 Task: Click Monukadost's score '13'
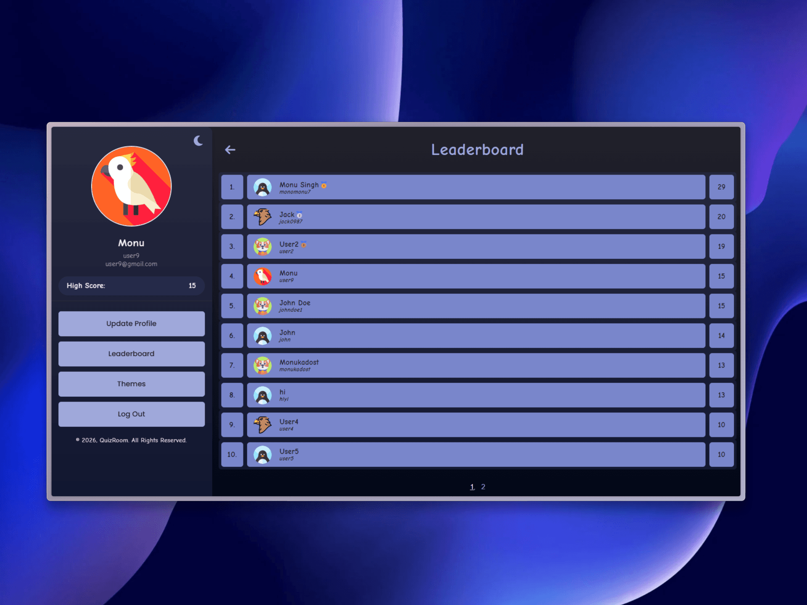click(x=721, y=366)
